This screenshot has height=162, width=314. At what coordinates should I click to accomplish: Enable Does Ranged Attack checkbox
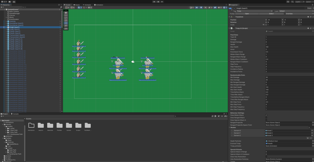(266, 117)
